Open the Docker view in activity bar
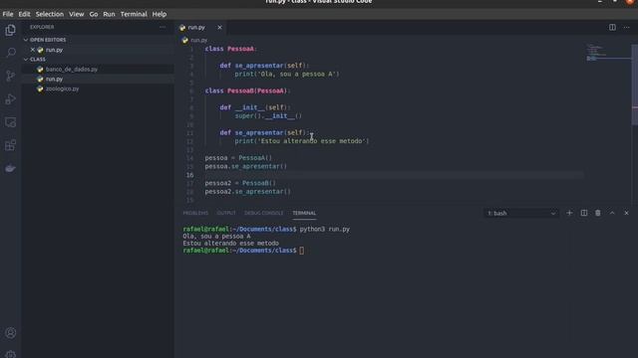 click(11, 168)
